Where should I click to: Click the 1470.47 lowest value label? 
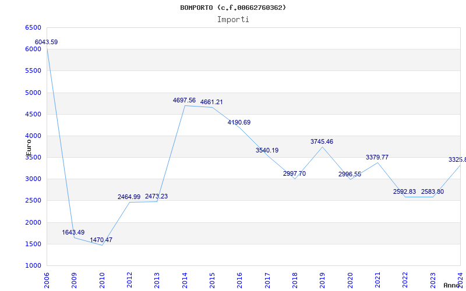tap(101, 240)
